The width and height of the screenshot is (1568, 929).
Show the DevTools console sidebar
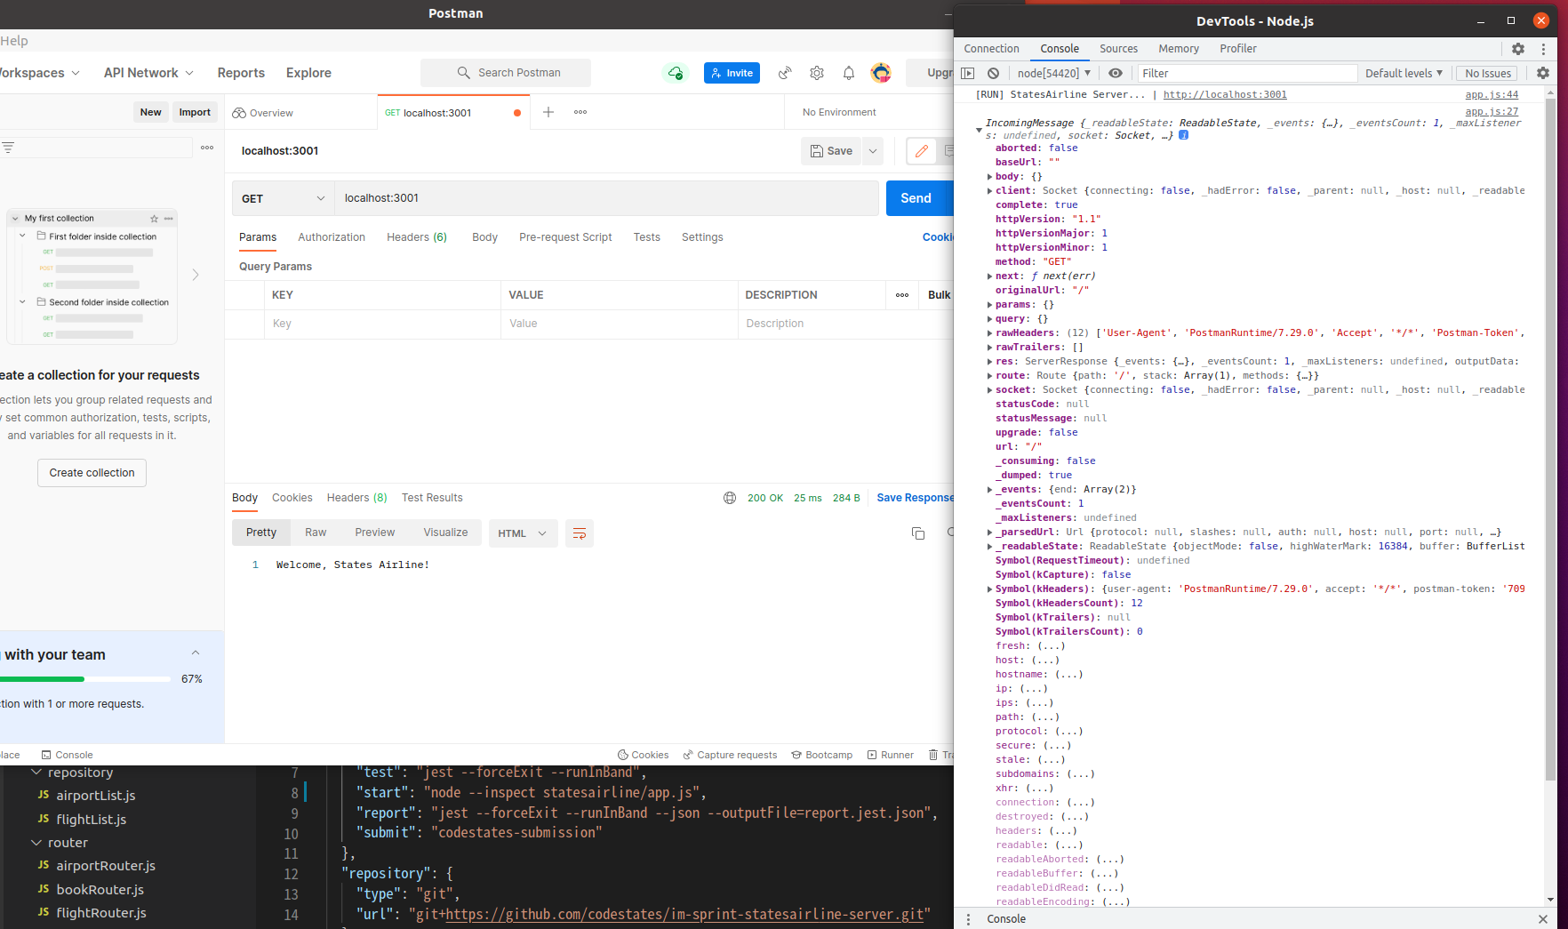(x=969, y=74)
